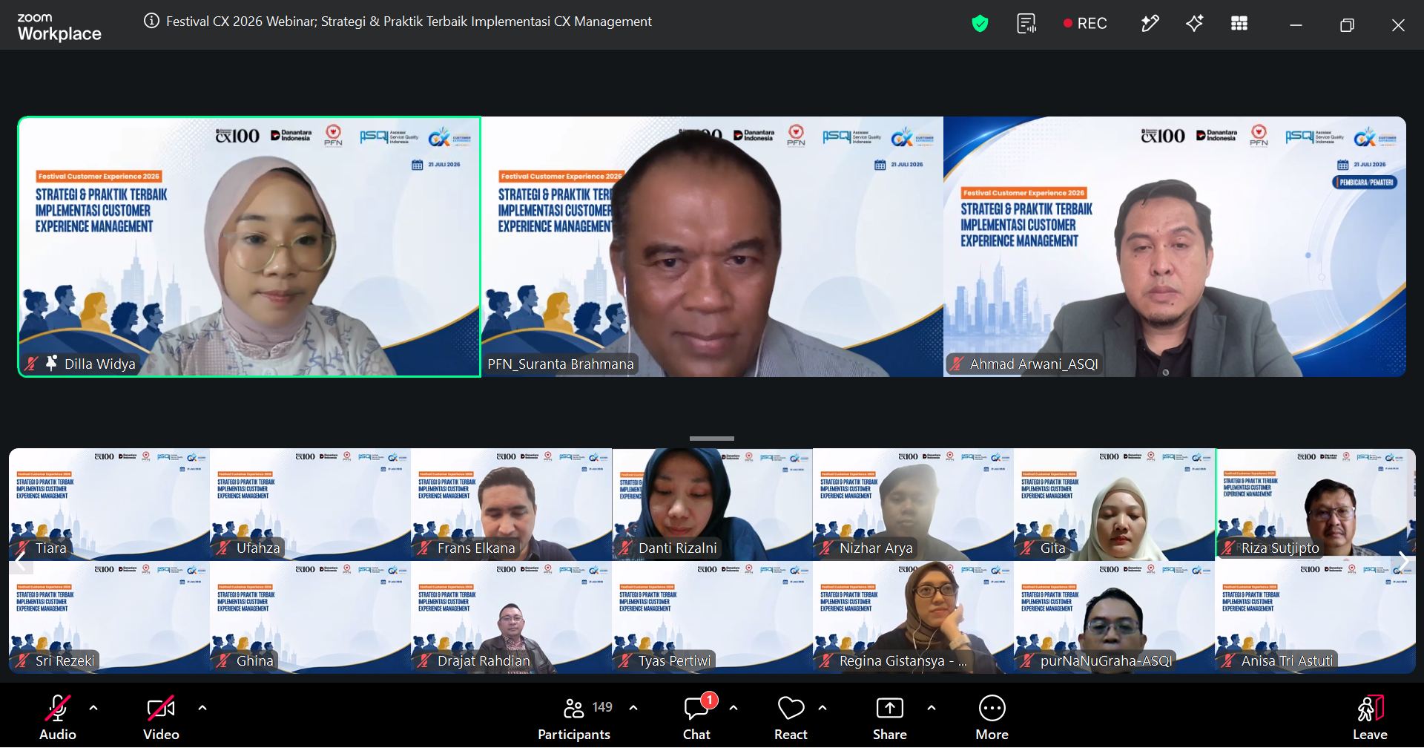Select Frans Elkana's participant tile
The height and width of the screenshot is (748, 1424).
(x=511, y=504)
